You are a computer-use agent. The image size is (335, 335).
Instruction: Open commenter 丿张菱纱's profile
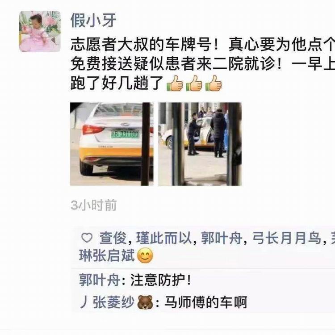click(107, 302)
